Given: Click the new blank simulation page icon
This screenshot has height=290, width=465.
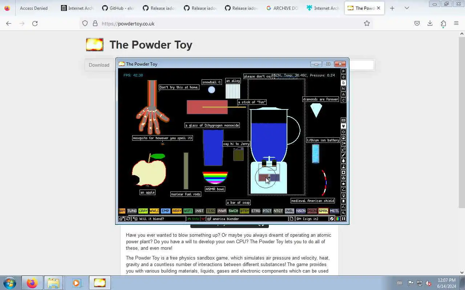Looking at the screenshot, I should (x=291, y=219).
